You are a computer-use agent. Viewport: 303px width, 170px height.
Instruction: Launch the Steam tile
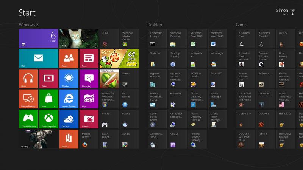pyautogui.click(x=129, y=79)
